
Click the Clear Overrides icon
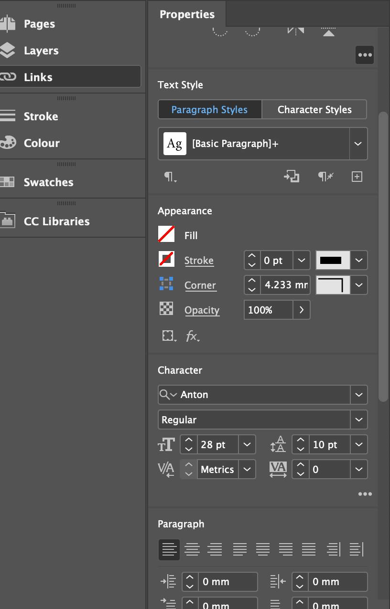coord(325,177)
